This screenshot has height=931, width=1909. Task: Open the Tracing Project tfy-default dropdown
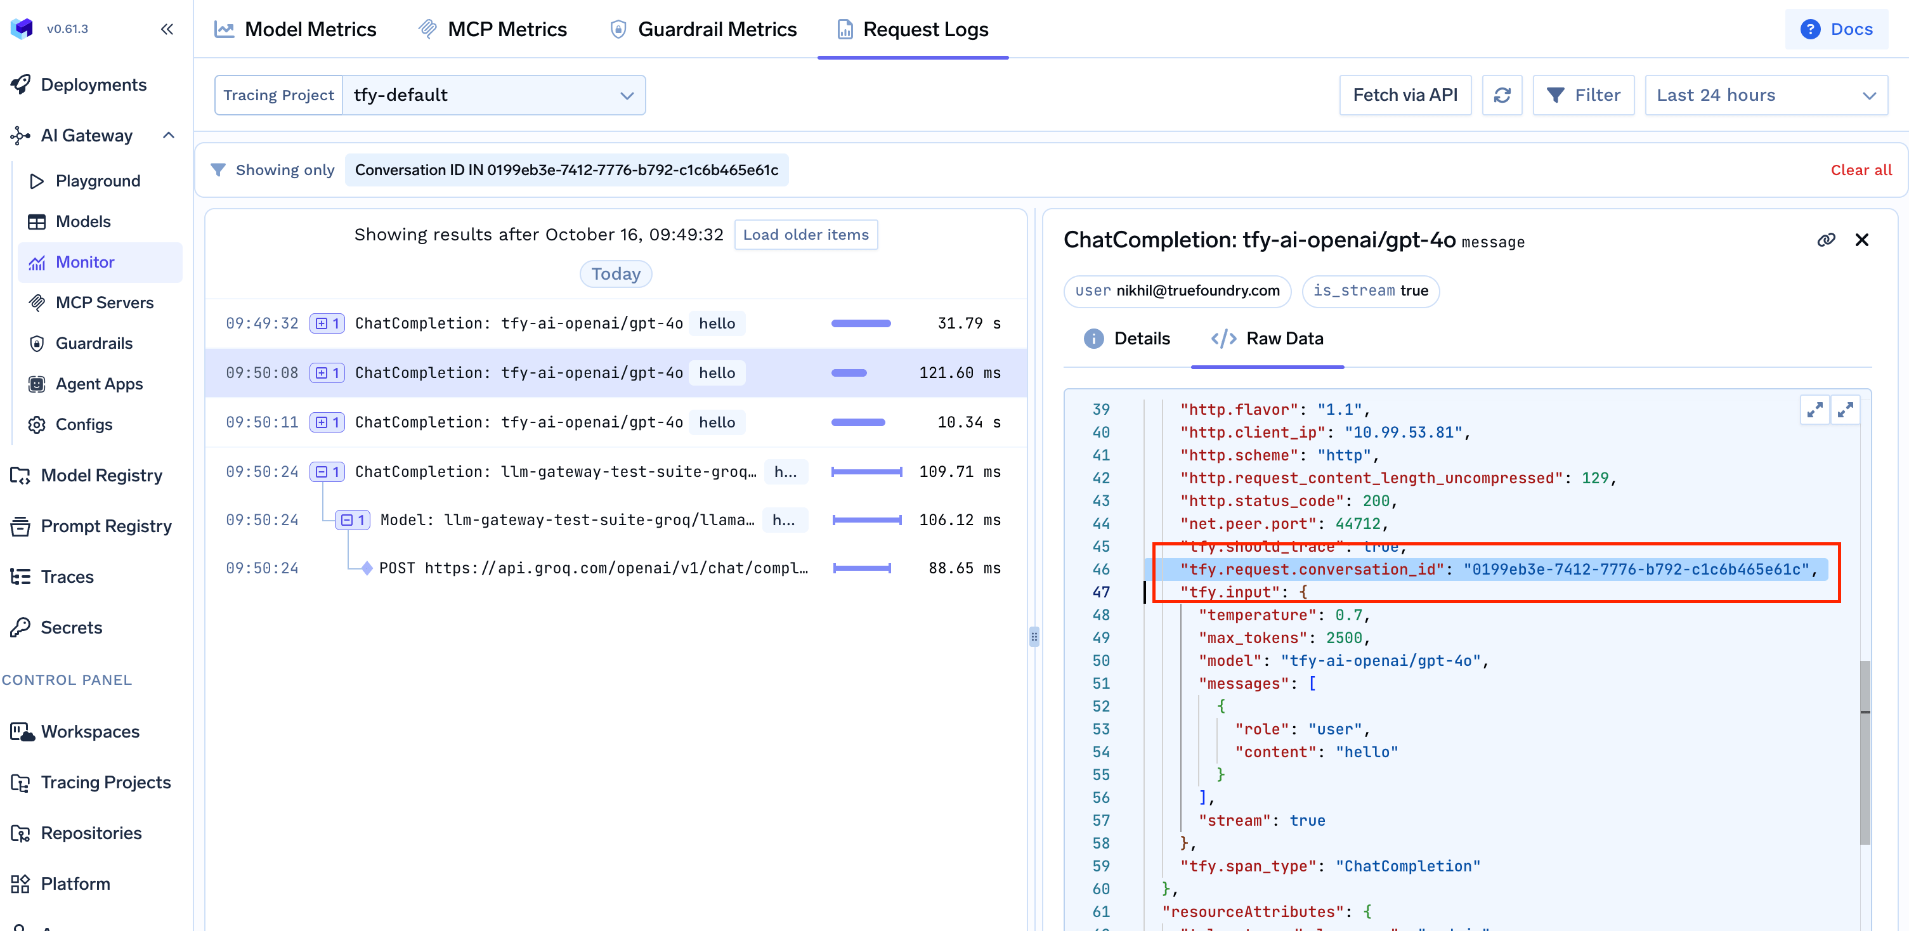[493, 95]
